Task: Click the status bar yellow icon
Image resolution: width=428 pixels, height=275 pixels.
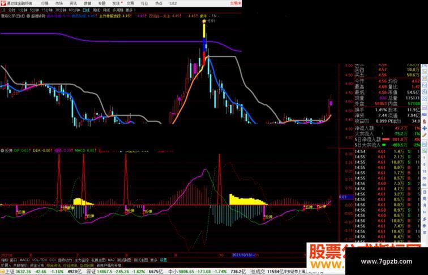Action: (2, 272)
